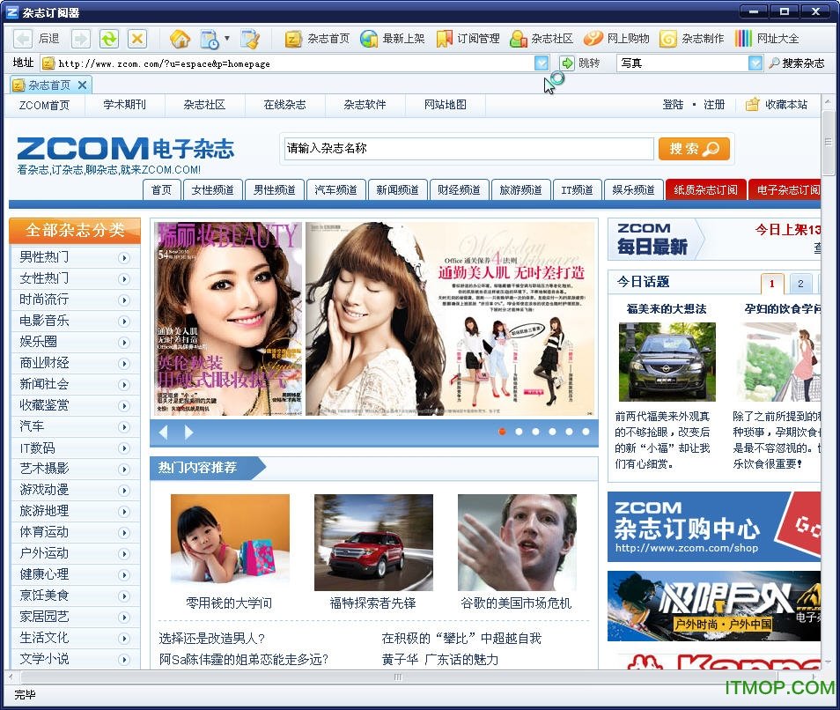The height and width of the screenshot is (710, 840).
Task: Expand 商业财经 category arrow
Action: tap(124, 364)
